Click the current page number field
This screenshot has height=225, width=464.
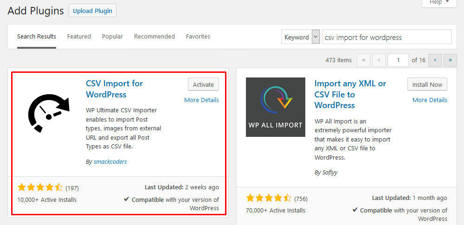coord(398,60)
